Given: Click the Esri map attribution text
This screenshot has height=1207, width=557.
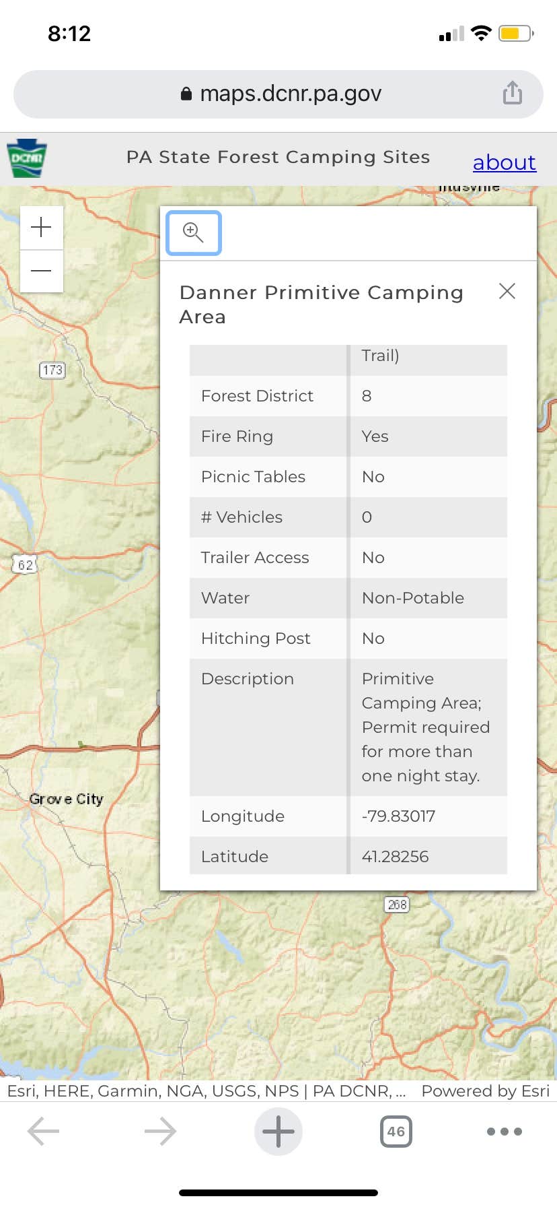Looking at the screenshot, I should (206, 1091).
